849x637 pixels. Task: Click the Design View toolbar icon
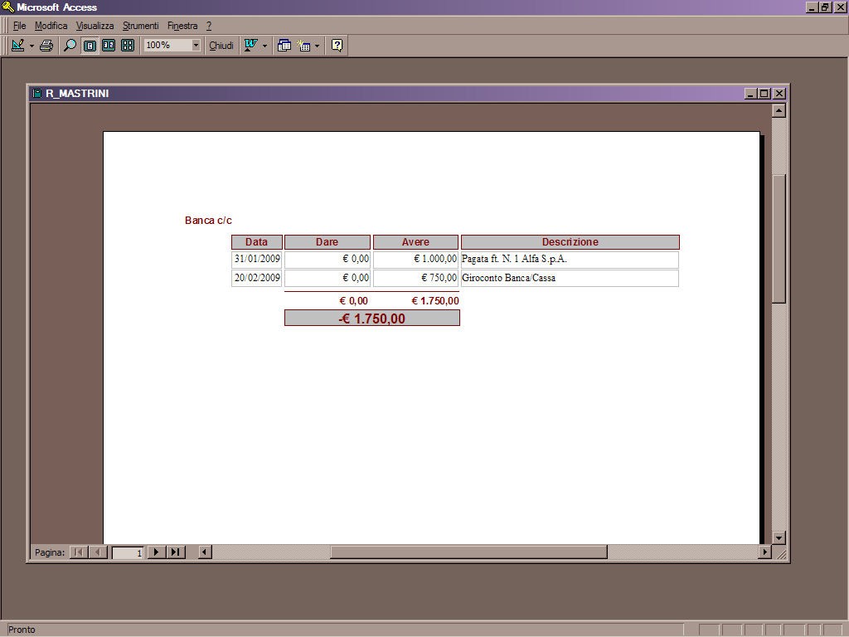coord(17,46)
